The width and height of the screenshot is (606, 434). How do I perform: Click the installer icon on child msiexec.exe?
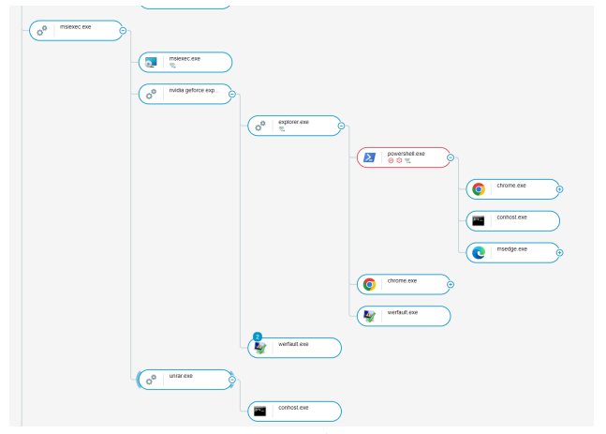(x=151, y=63)
